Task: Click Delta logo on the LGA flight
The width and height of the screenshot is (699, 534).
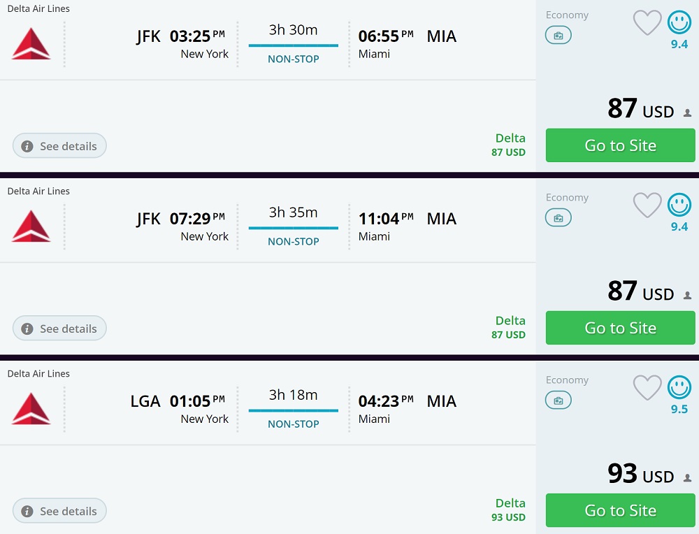Action: click(31, 408)
